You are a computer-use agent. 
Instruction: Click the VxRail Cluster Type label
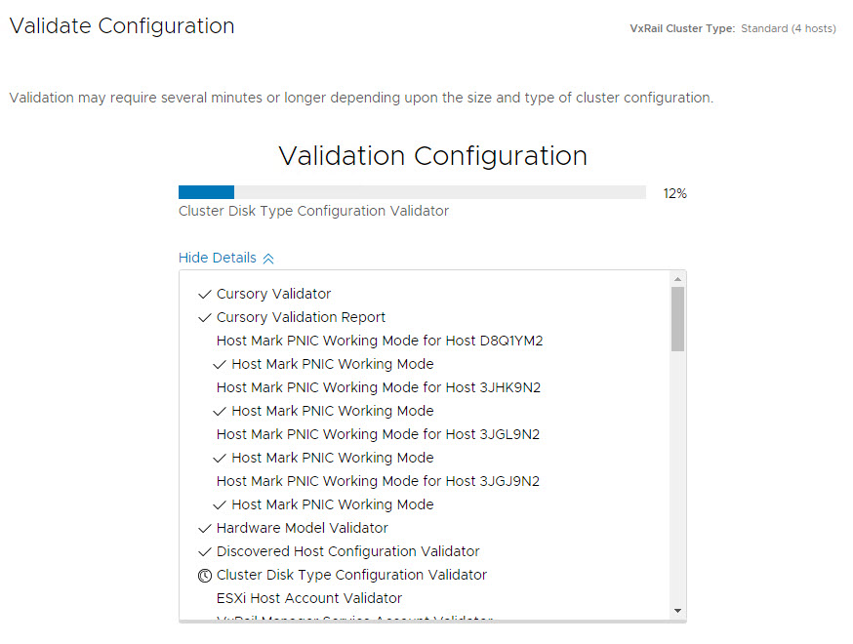(682, 29)
